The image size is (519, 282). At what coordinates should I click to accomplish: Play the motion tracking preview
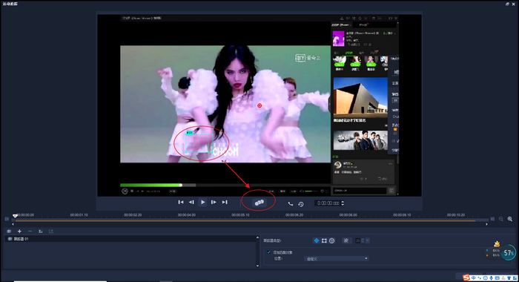coord(202,202)
